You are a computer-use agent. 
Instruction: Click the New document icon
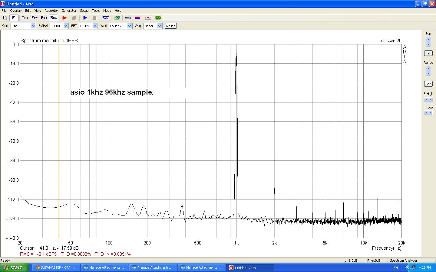point(5,18)
